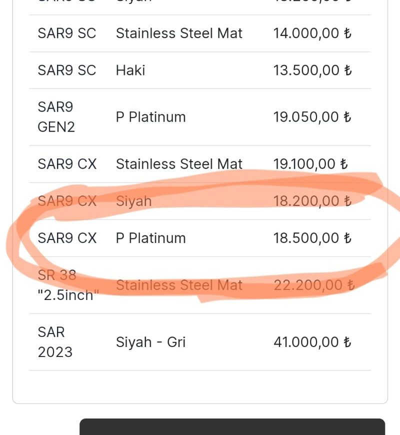Select the SAR9 GEN2 model name
This screenshot has height=435, width=400.
click(x=56, y=117)
